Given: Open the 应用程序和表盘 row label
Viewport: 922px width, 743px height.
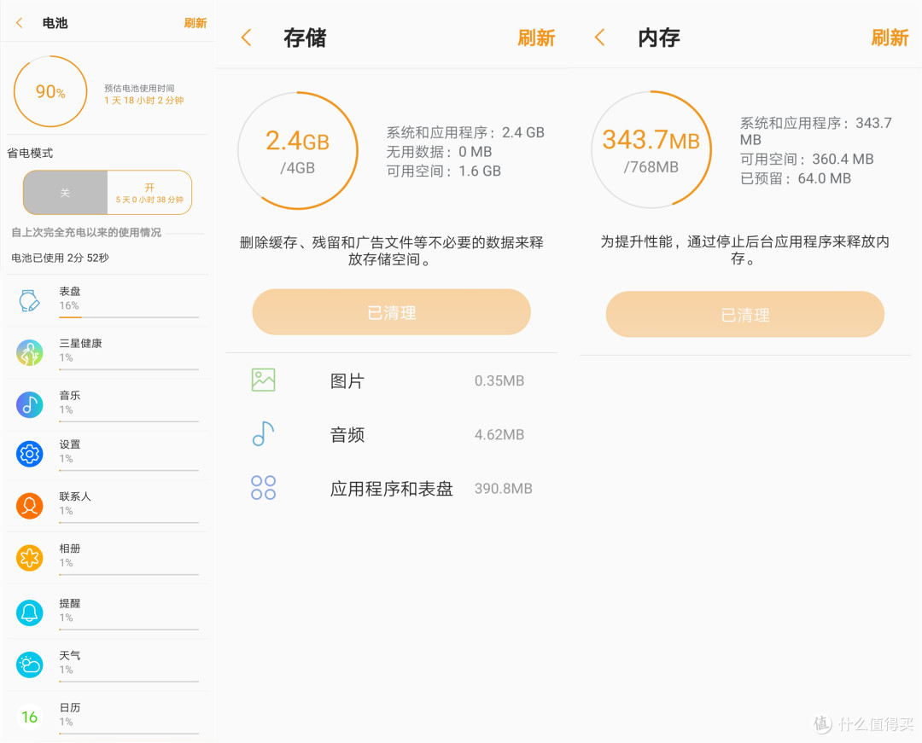Looking at the screenshot, I should click(392, 489).
